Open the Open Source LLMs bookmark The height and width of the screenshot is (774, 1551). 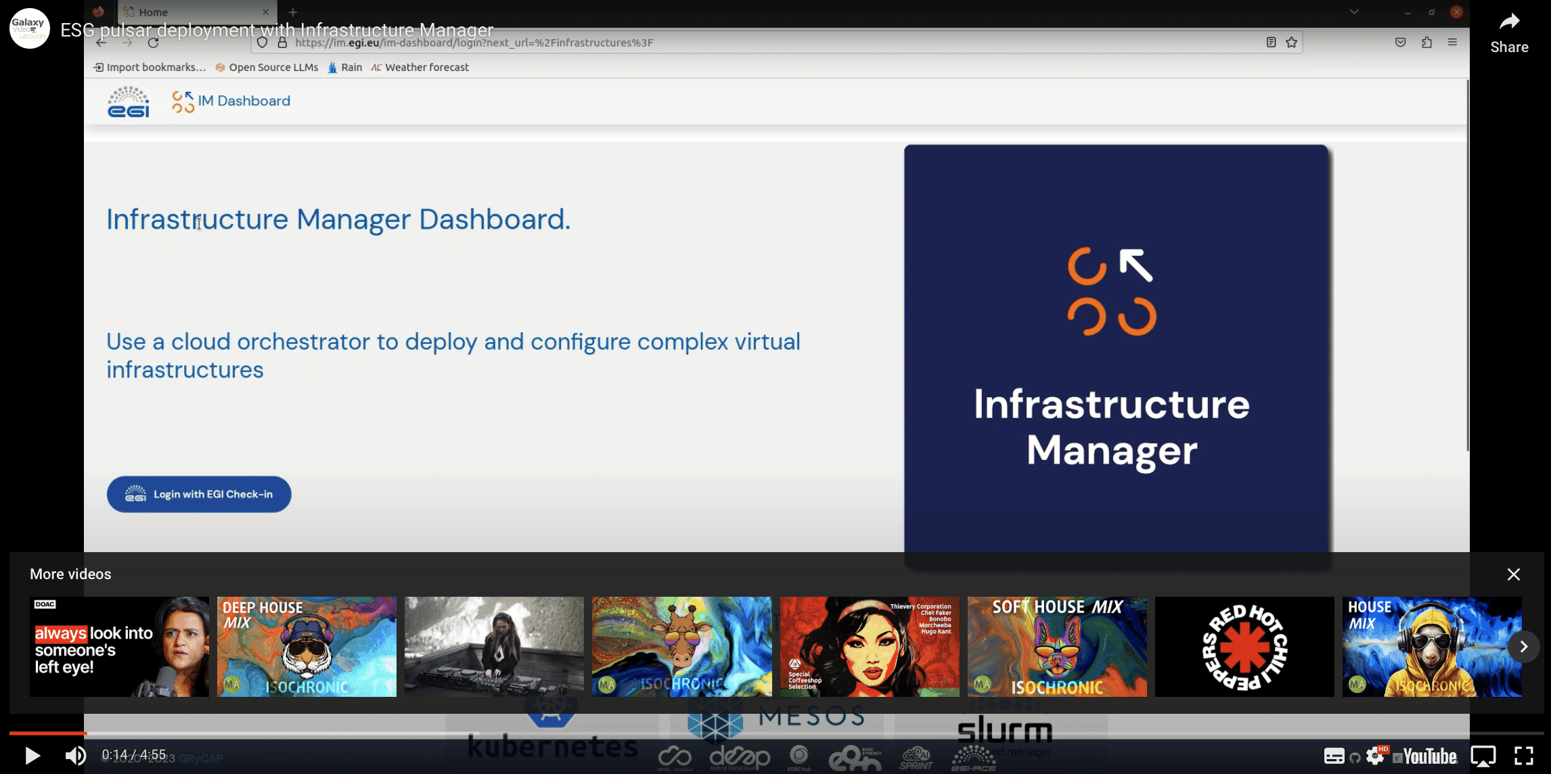[x=267, y=68]
